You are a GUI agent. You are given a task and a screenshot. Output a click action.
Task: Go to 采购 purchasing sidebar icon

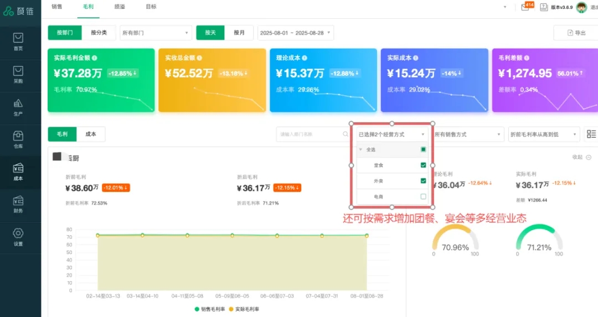click(x=18, y=71)
